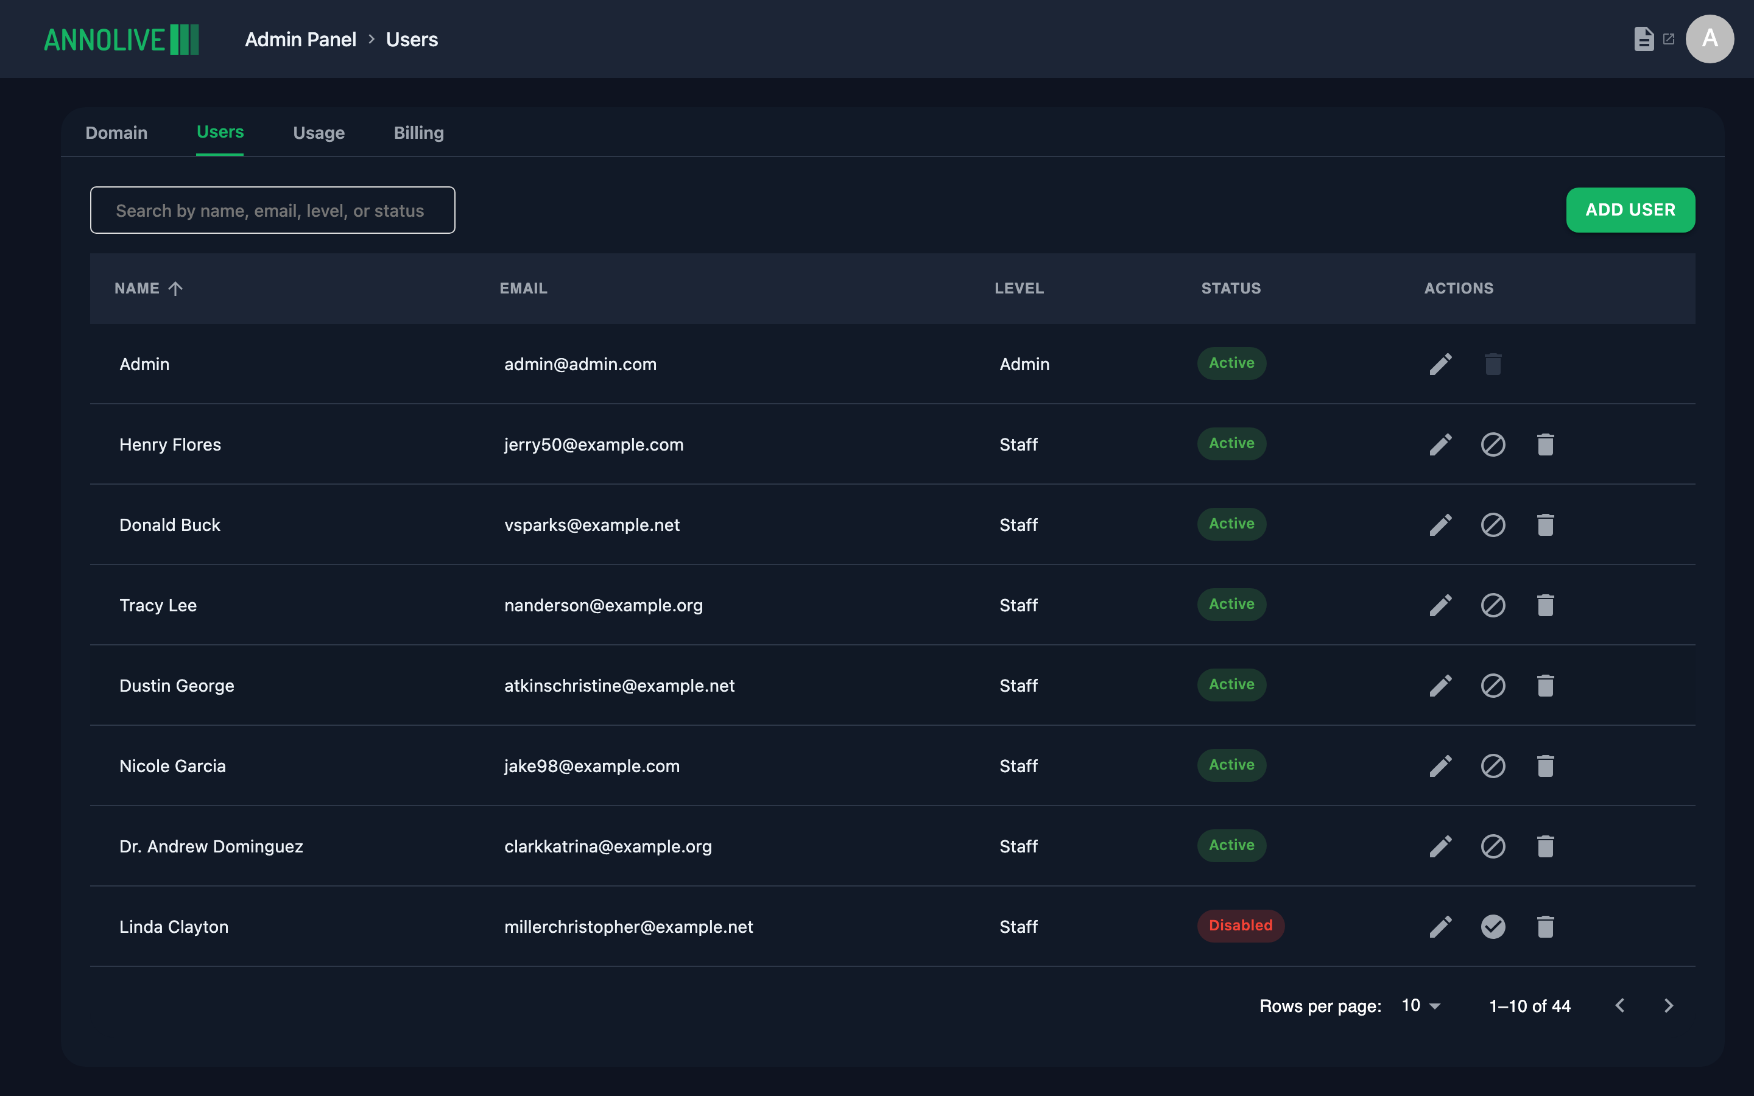Disable Henry Flores account
The width and height of the screenshot is (1754, 1096).
pyautogui.click(x=1492, y=444)
